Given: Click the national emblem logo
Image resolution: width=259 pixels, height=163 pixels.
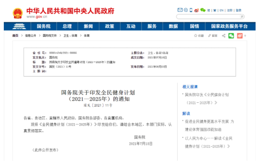Looking at the screenshot, I should point(18,13).
